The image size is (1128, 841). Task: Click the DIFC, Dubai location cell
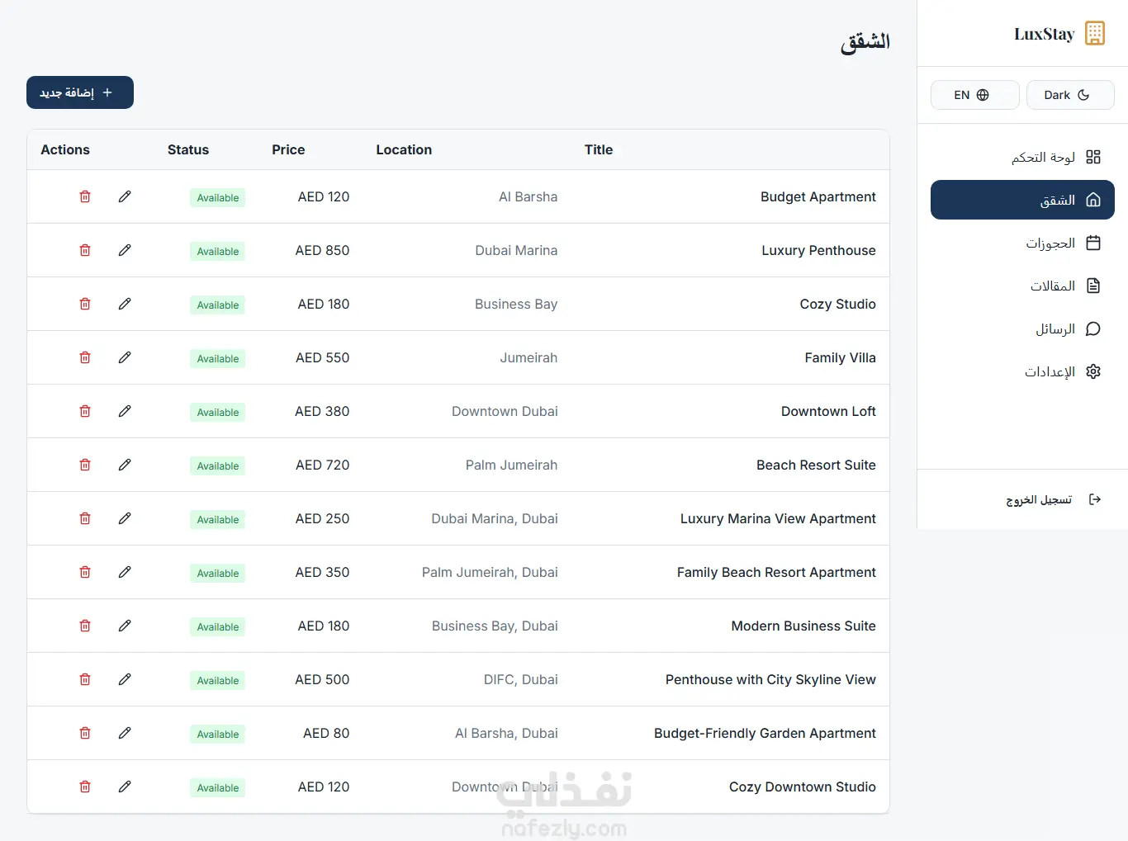521,679
